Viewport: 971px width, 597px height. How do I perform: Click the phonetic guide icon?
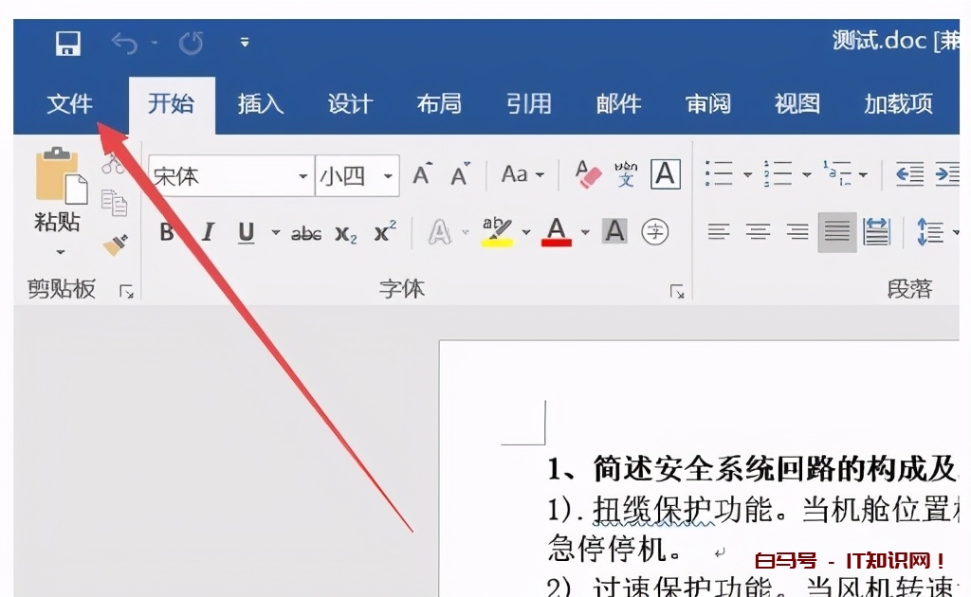[x=626, y=174]
